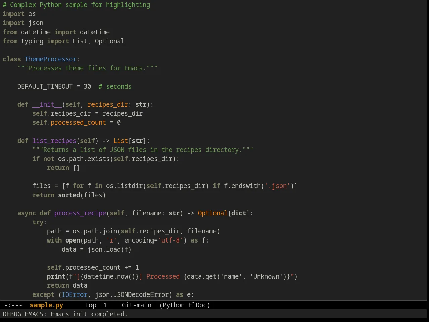Click the echo area message 'Emacs init completed.'

click(89, 314)
